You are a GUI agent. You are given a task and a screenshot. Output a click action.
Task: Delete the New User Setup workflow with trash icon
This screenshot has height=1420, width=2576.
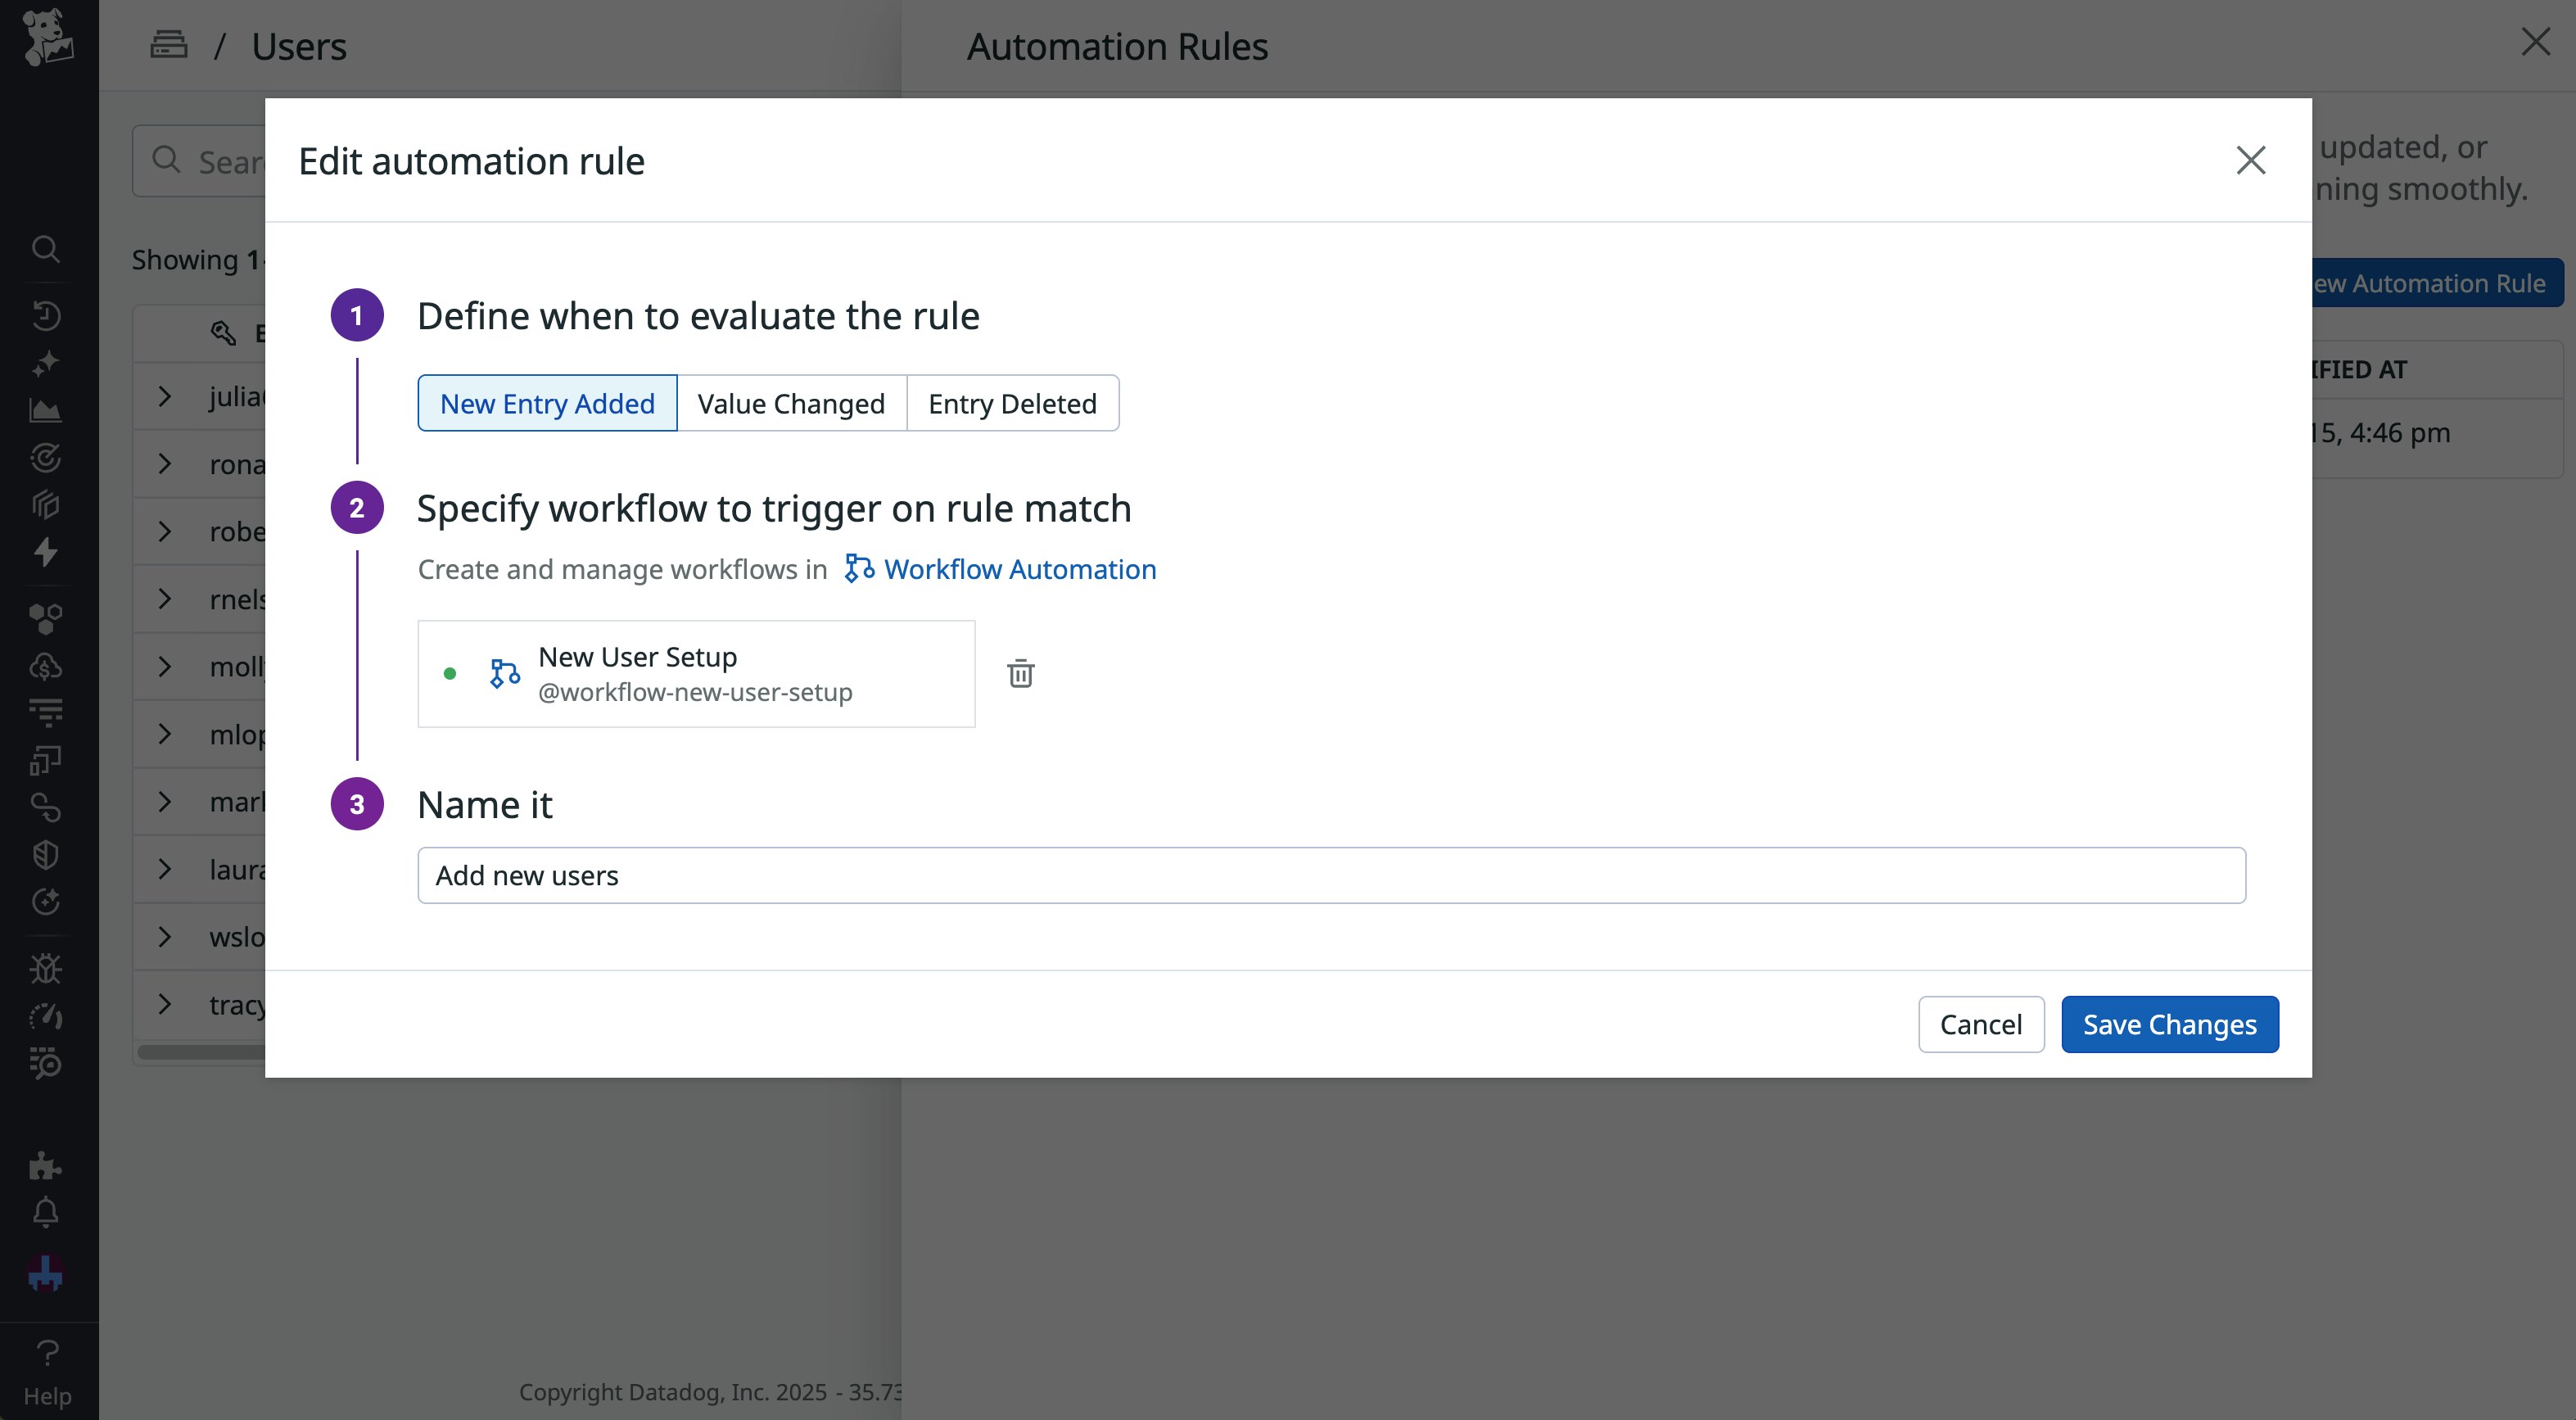[1020, 673]
